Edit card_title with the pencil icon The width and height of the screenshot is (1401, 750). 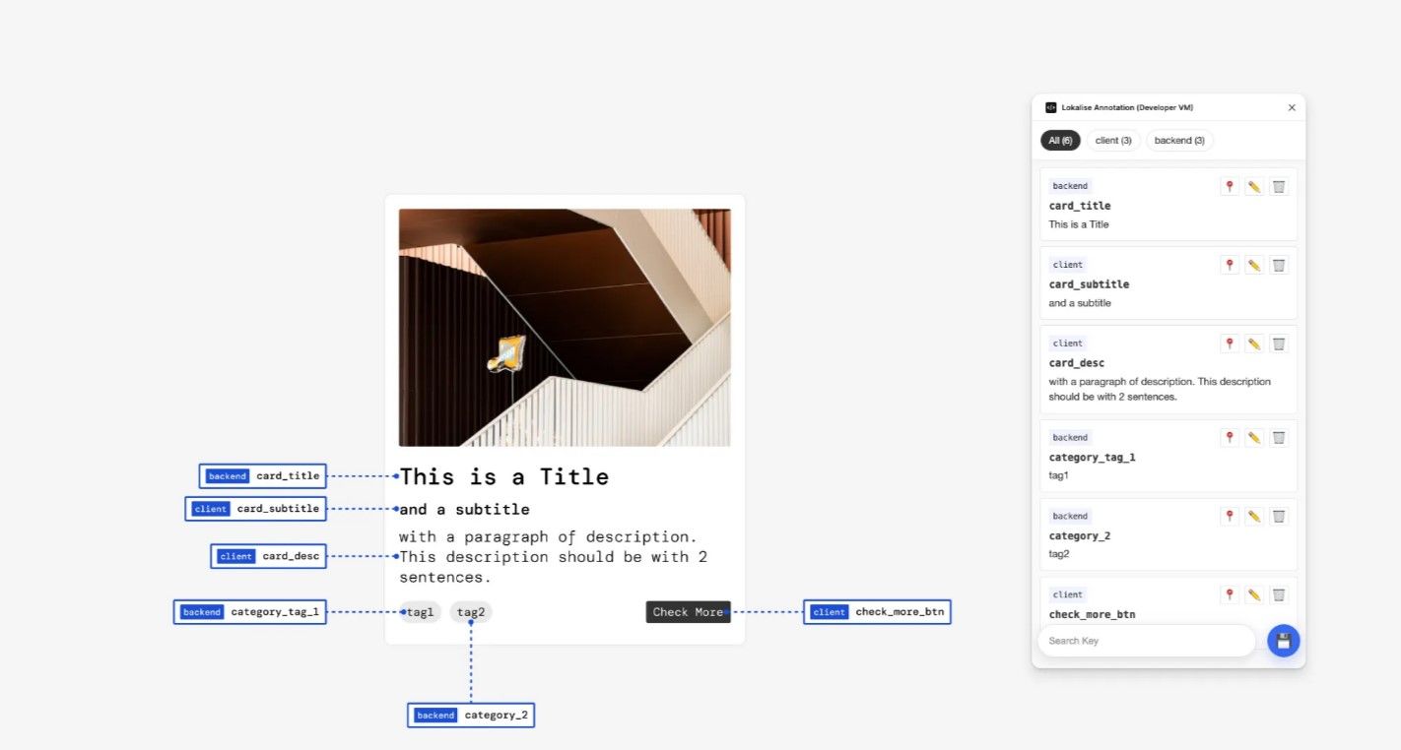tap(1254, 186)
